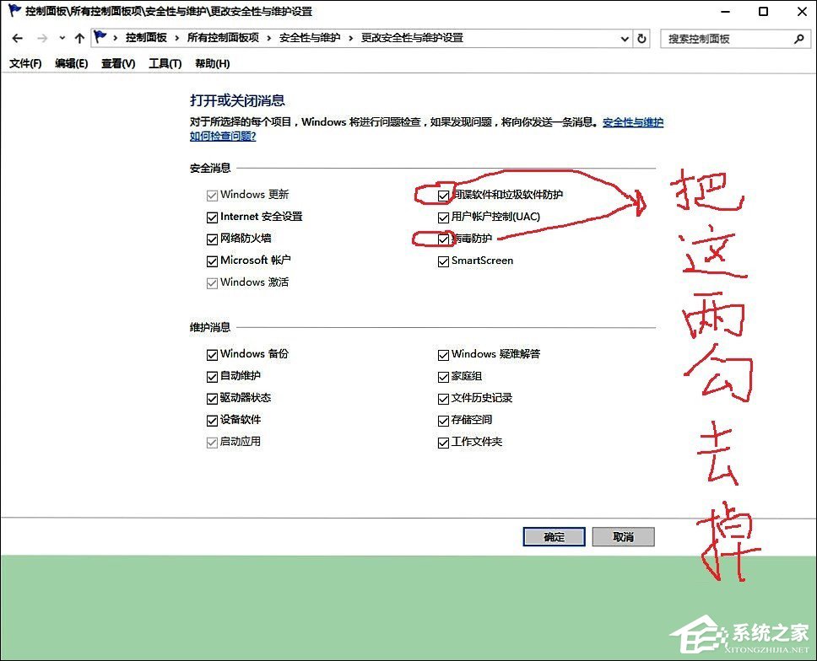The height and width of the screenshot is (661, 817).
Task: Toggle the Windows 备份 maintenance checkbox
Action: [212, 354]
